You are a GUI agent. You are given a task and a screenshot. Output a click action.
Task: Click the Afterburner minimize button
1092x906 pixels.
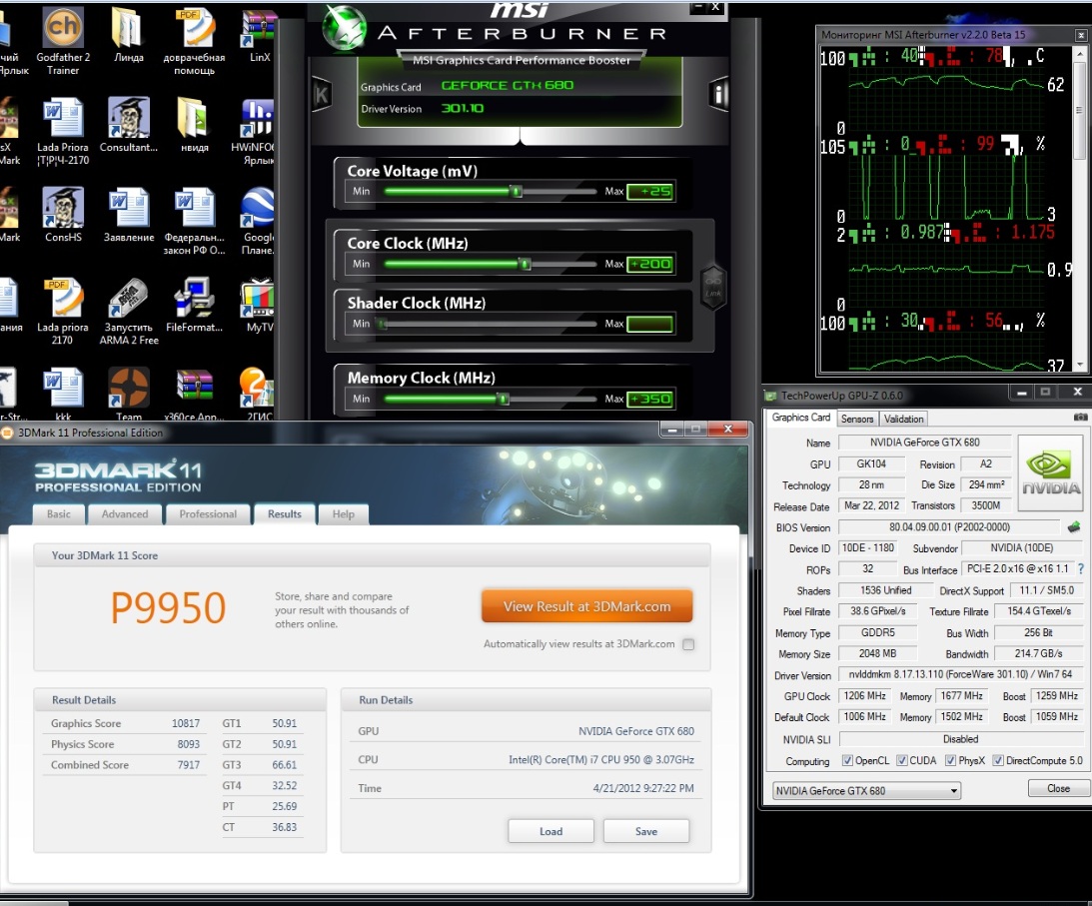coord(698,7)
